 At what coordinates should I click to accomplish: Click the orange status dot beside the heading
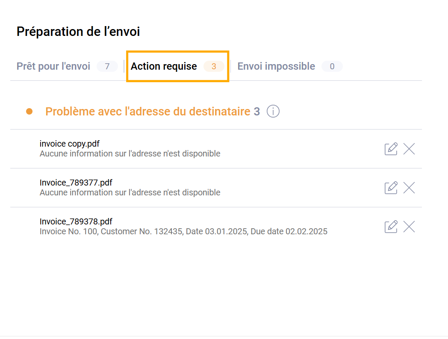tap(29, 112)
